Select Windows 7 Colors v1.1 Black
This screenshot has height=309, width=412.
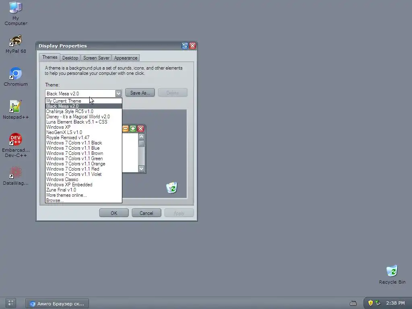tap(84, 143)
